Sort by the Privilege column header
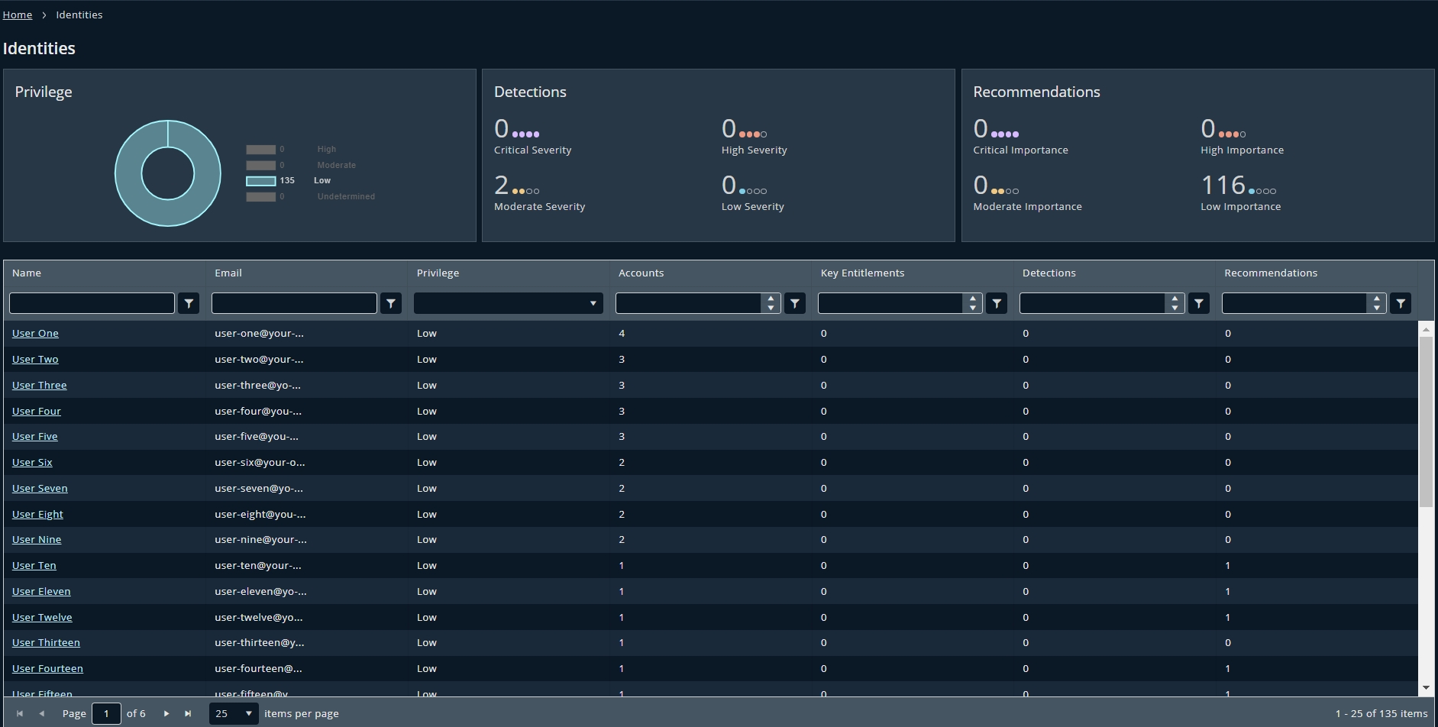1438x727 pixels. pyautogui.click(x=438, y=273)
